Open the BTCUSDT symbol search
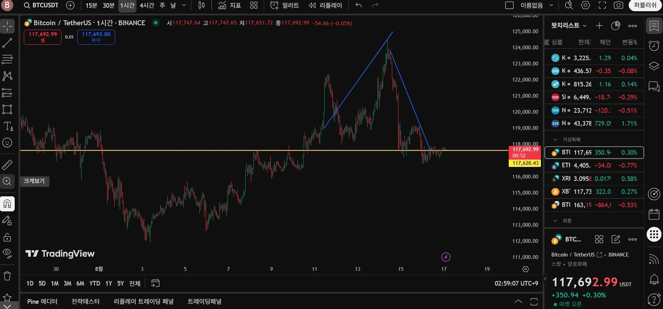Viewport: 663px width, 309px height. click(41, 5)
